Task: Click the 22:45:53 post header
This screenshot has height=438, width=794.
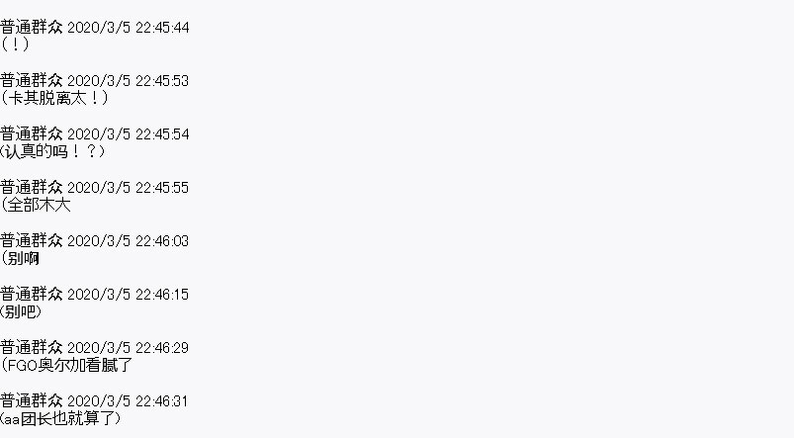Action: (x=95, y=81)
